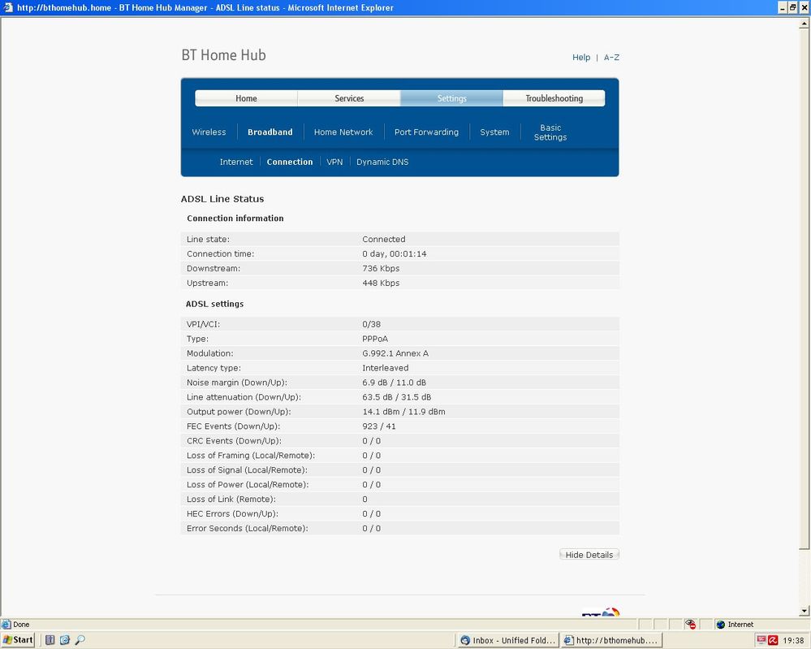Select the Downstream value 736 Kbps

381,268
